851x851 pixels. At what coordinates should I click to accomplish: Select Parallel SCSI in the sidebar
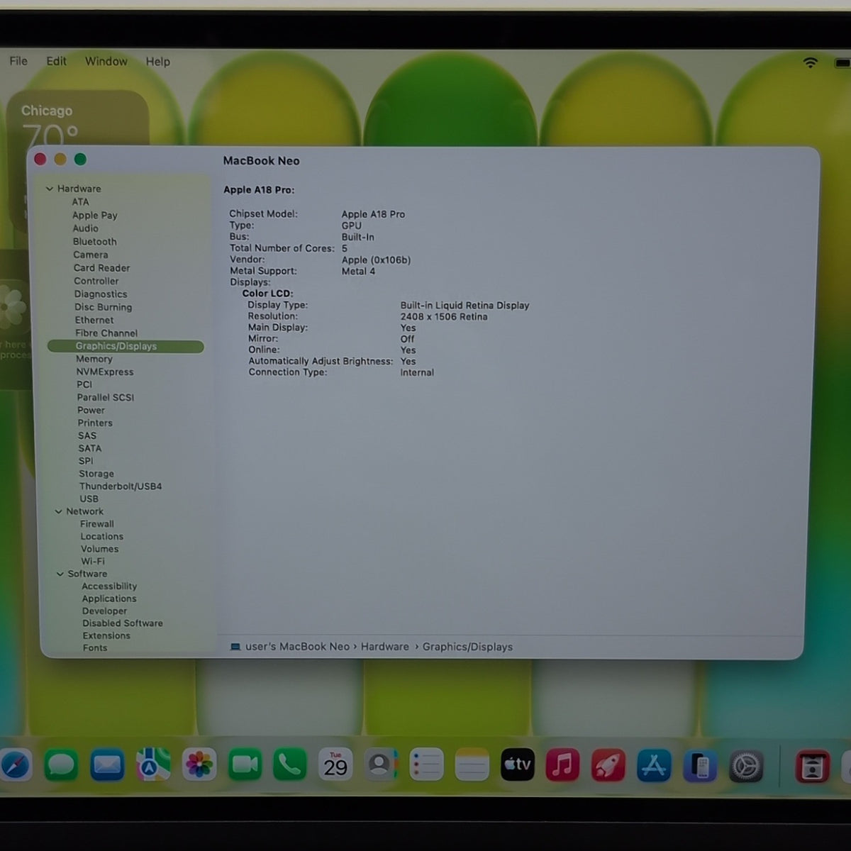tap(105, 398)
